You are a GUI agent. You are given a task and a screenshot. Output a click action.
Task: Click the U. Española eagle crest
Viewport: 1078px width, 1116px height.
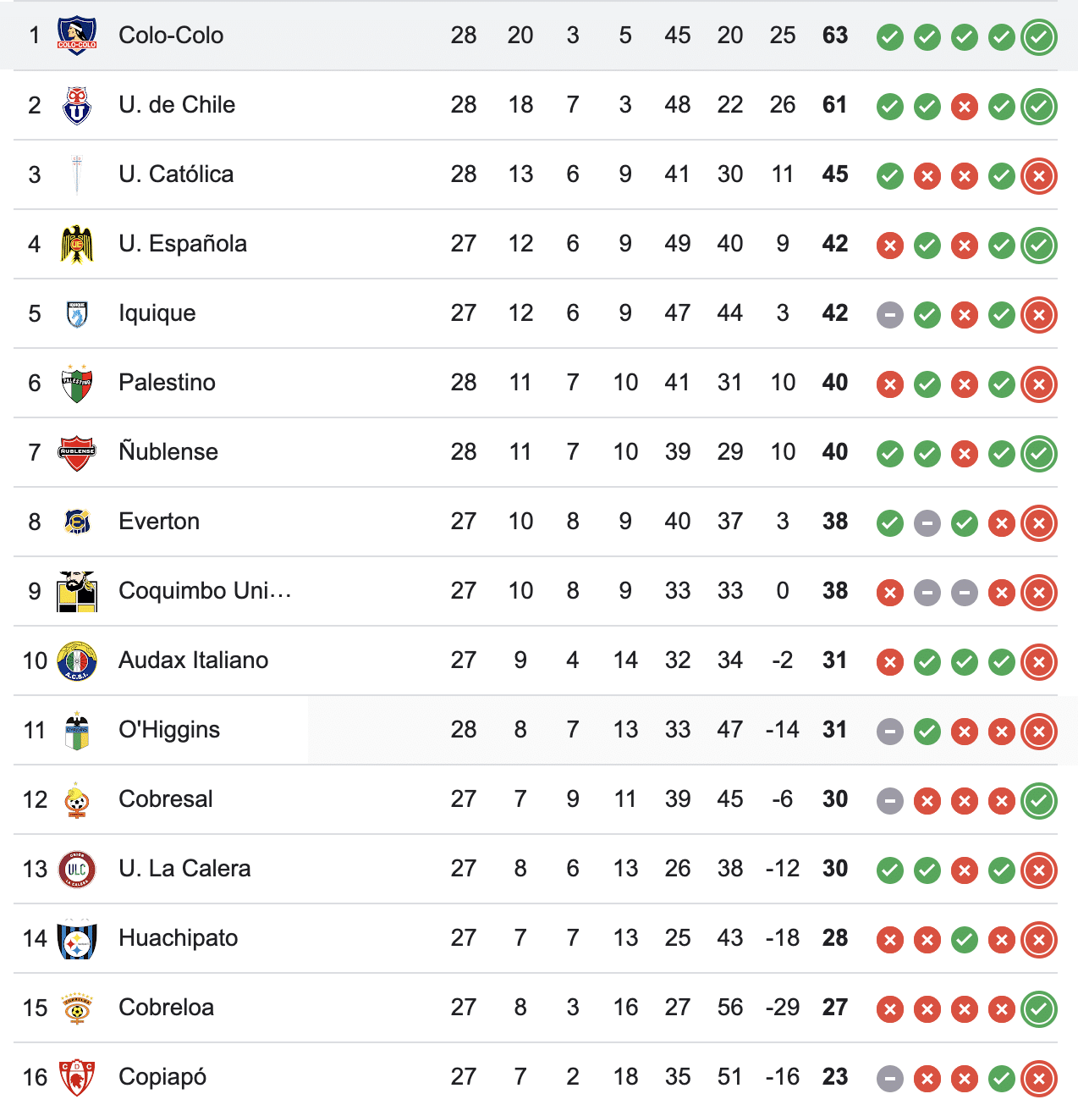pyautogui.click(x=77, y=244)
